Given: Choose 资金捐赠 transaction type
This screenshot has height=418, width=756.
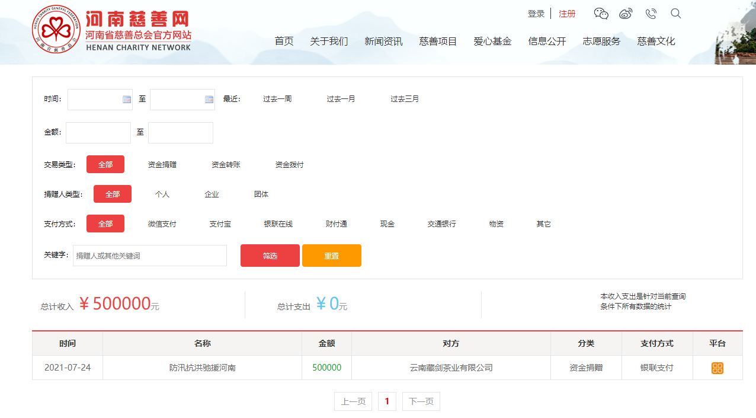Looking at the screenshot, I should click(x=162, y=165).
